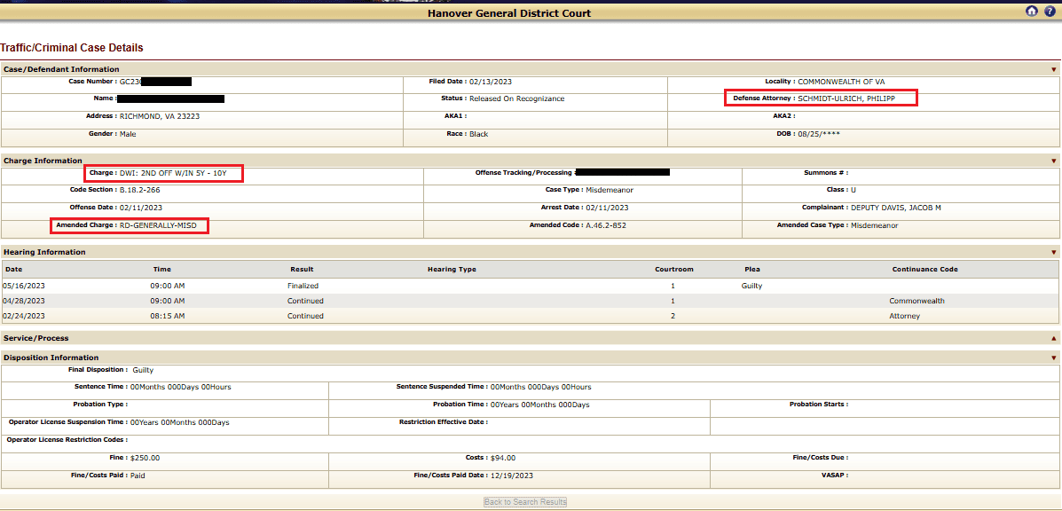Viewport: 1062px width, 511px height.
Task: Click the Date column header
Action: [x=14, y=269]
